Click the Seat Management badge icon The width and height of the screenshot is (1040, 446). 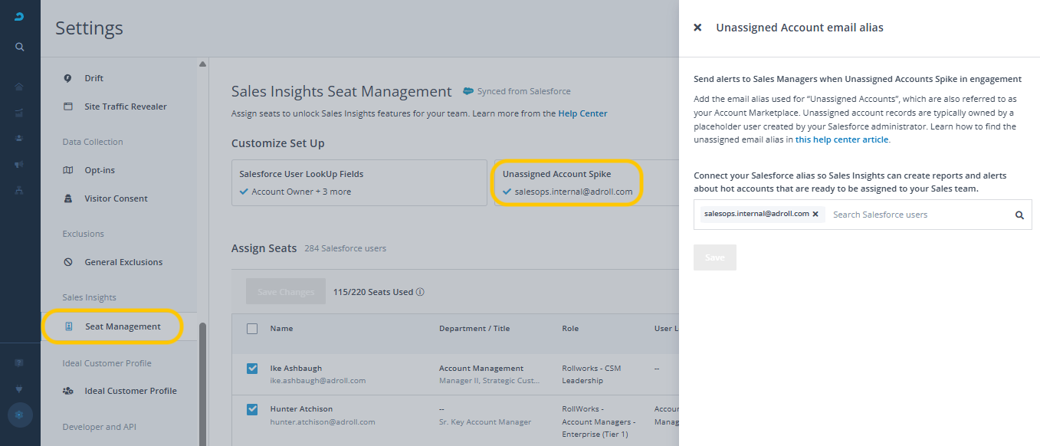(x=68, y=326)
